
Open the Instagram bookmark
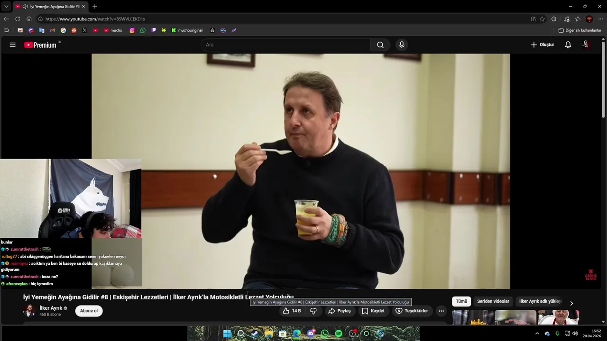[x=132, y=30]
